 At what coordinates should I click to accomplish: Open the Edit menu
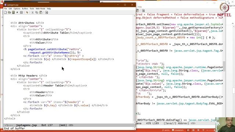(10, 9)
